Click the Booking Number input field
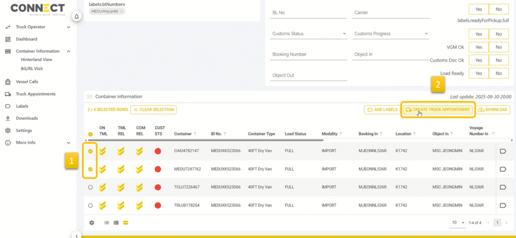This screenshot has height=238, width=516. tap(307, 54)
